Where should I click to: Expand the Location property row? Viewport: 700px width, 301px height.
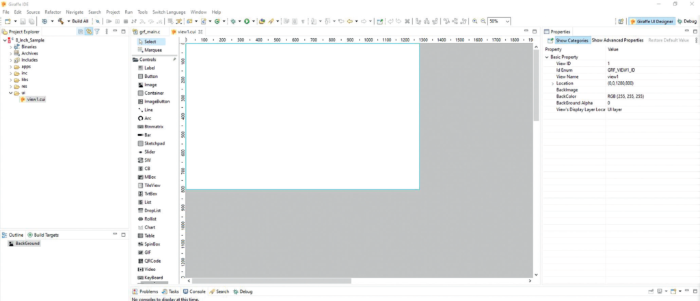tap(552, 83)
